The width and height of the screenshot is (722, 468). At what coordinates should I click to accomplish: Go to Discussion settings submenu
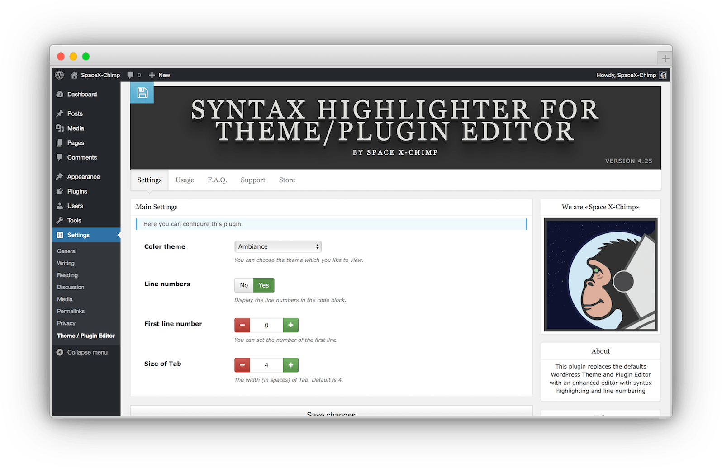click(71, 287)
